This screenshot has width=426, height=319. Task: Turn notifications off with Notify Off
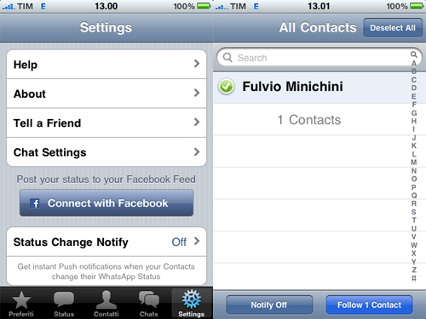tap(269, 305)
